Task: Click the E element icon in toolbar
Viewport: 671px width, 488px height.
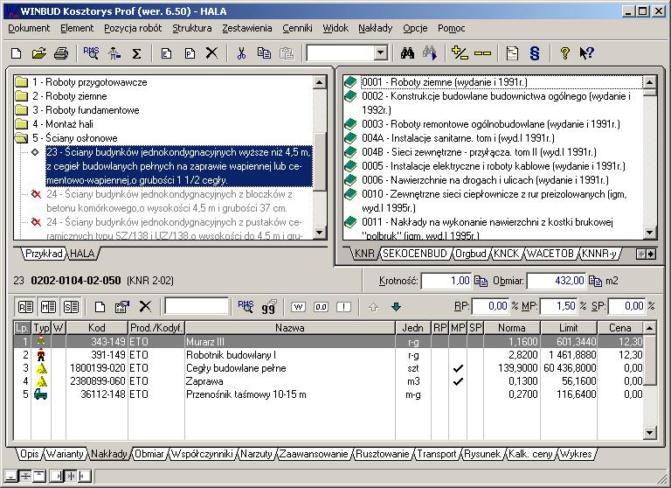Action: 166,53
